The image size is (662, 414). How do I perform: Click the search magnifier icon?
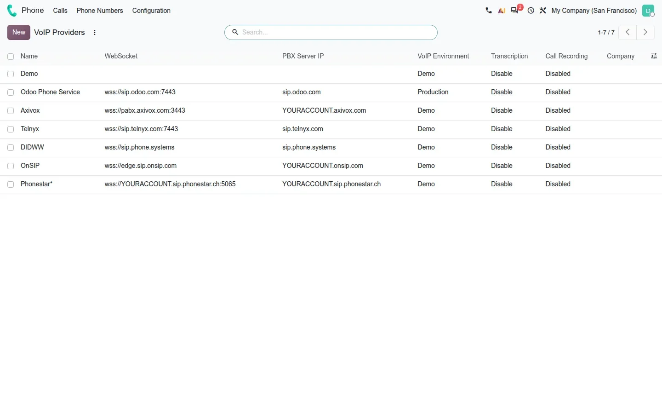pos(235,32)
